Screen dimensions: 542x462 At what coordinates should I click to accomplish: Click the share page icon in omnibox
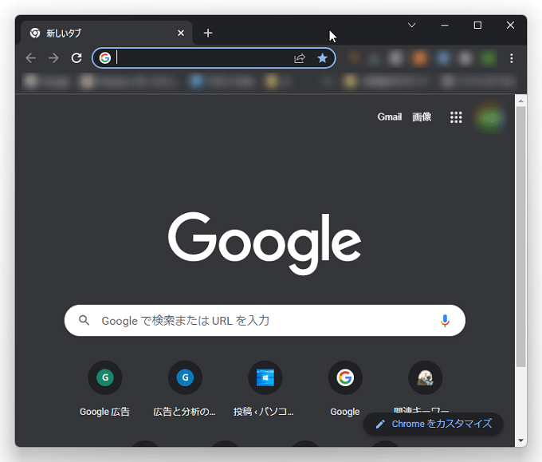(x=300, y=58)
